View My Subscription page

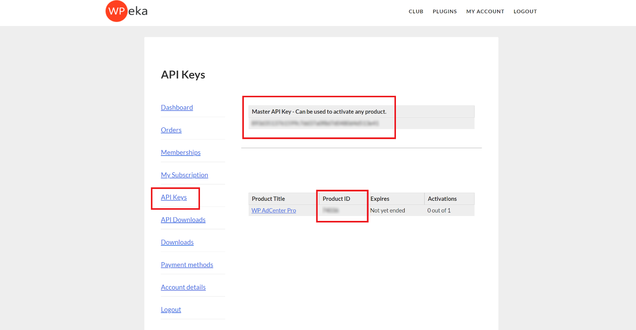(x=184, y=175)
